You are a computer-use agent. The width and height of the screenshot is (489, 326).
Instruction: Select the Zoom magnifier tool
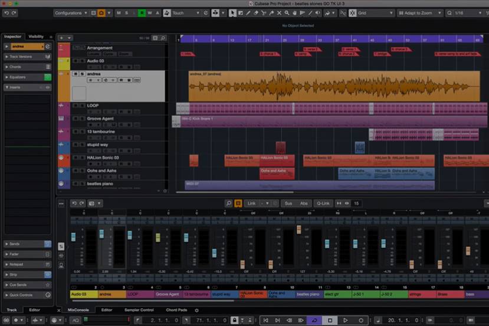(287, 13)
